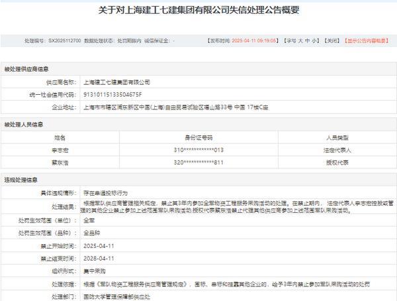Click the 法定代表人 cell

point(337,150)
